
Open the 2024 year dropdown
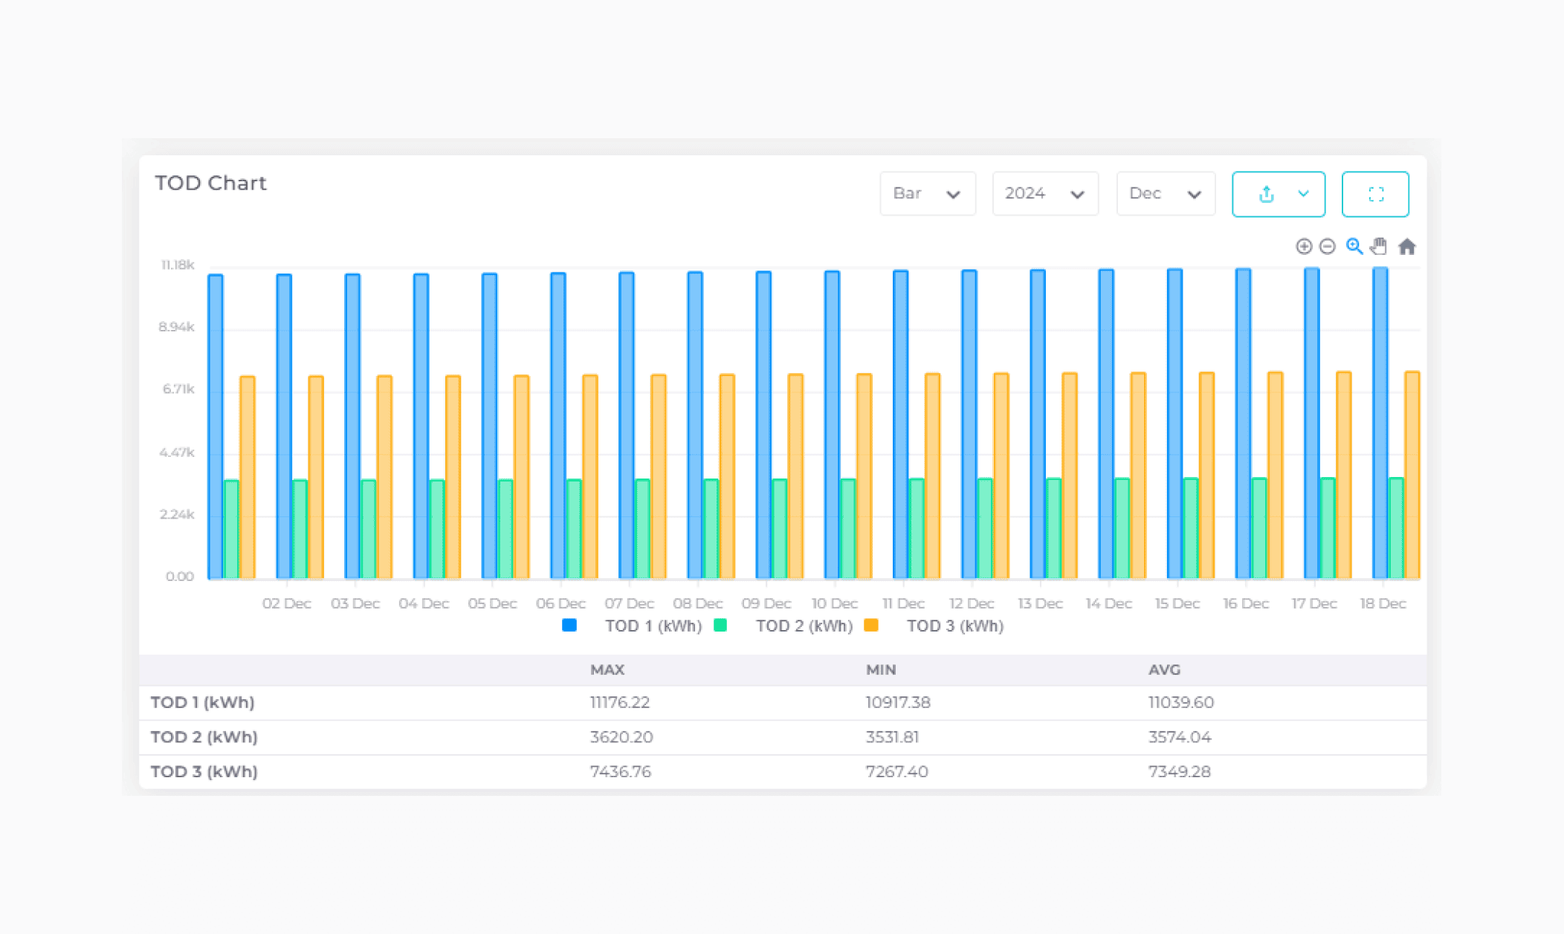click(1044, 194)
